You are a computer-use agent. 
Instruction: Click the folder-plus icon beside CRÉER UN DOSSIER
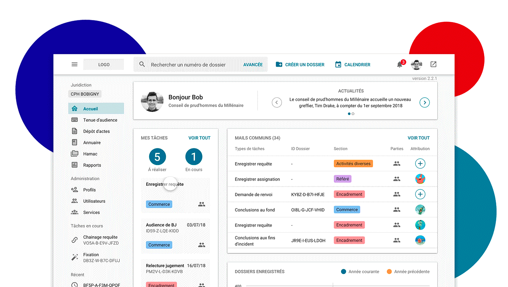coord(279,65)
